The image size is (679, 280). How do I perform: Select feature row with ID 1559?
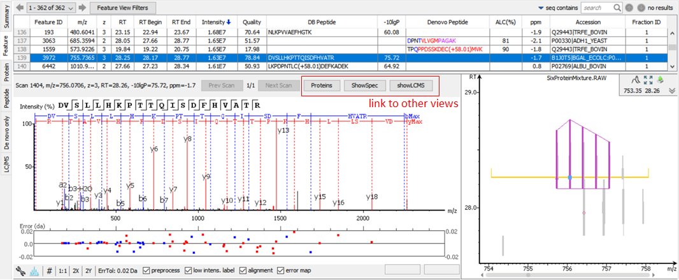click(x=340, y=49)
